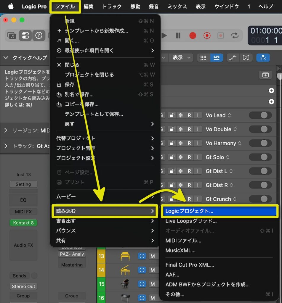Open the ファイル menu
Screen dimensions: 282x303
pos(65,7)
